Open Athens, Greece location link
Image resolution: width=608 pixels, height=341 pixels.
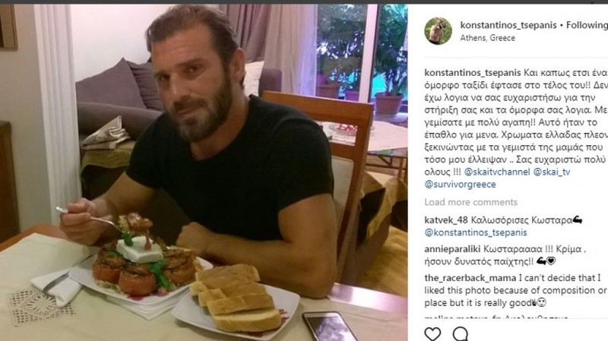(487, 38)
